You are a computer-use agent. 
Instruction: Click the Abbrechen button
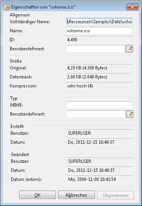76,195
